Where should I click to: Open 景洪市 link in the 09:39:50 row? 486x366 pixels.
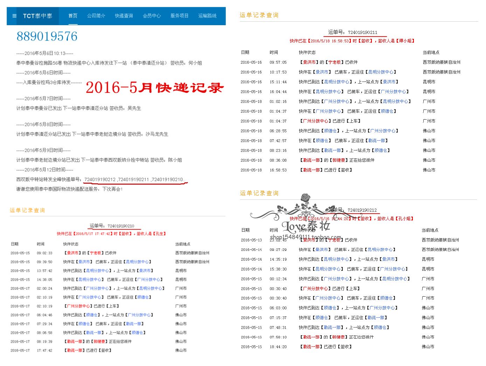[84, 262]
